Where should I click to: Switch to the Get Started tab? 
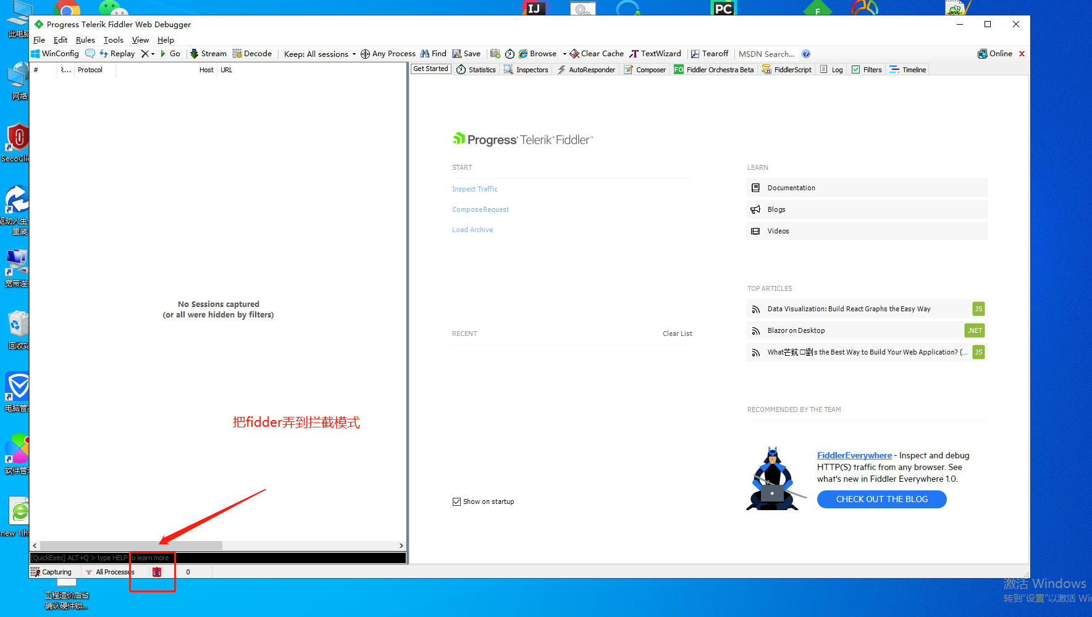click(x=430, y=69)
